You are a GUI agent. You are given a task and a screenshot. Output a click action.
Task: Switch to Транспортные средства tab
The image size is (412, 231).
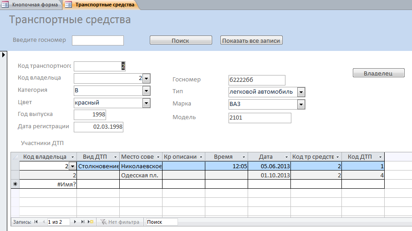[x=101, y=5]
